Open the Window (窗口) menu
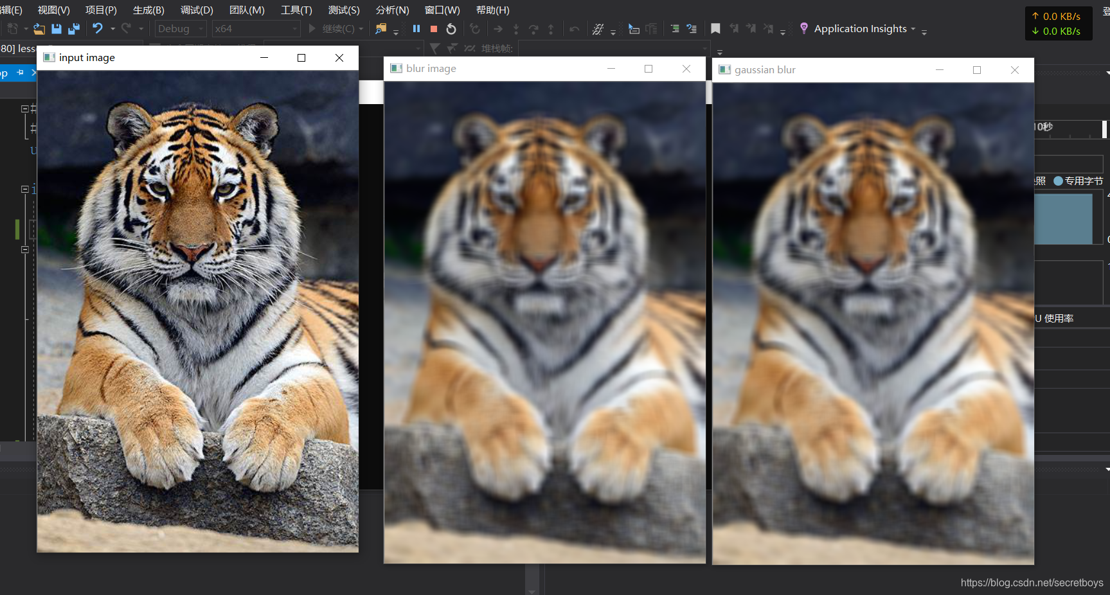This screenshot has width=1110, height=595. tap(442, 10)
